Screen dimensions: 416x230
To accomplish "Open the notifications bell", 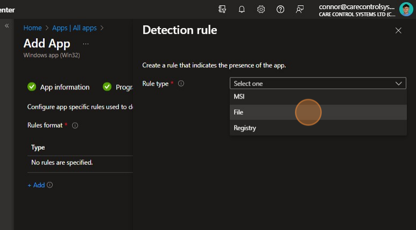I will (x=242, y=9).
